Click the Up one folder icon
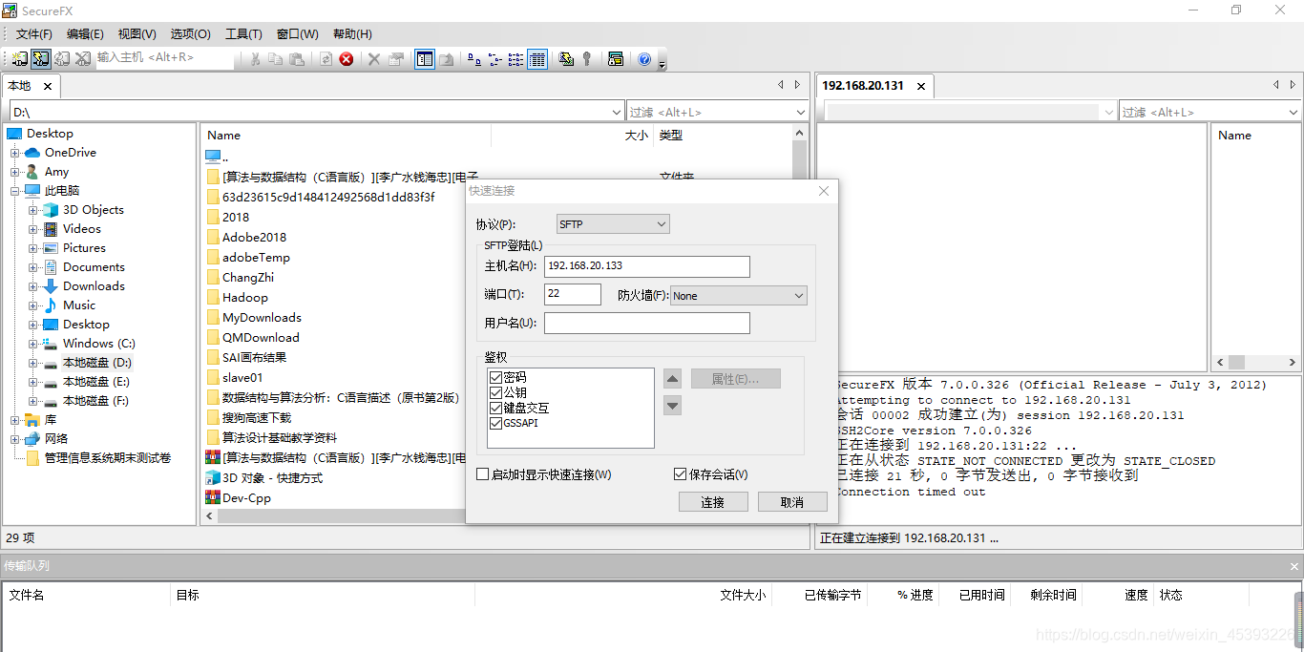Viewport: 1304px width, 652px height. pyautogui.click(x=447, y=58)
